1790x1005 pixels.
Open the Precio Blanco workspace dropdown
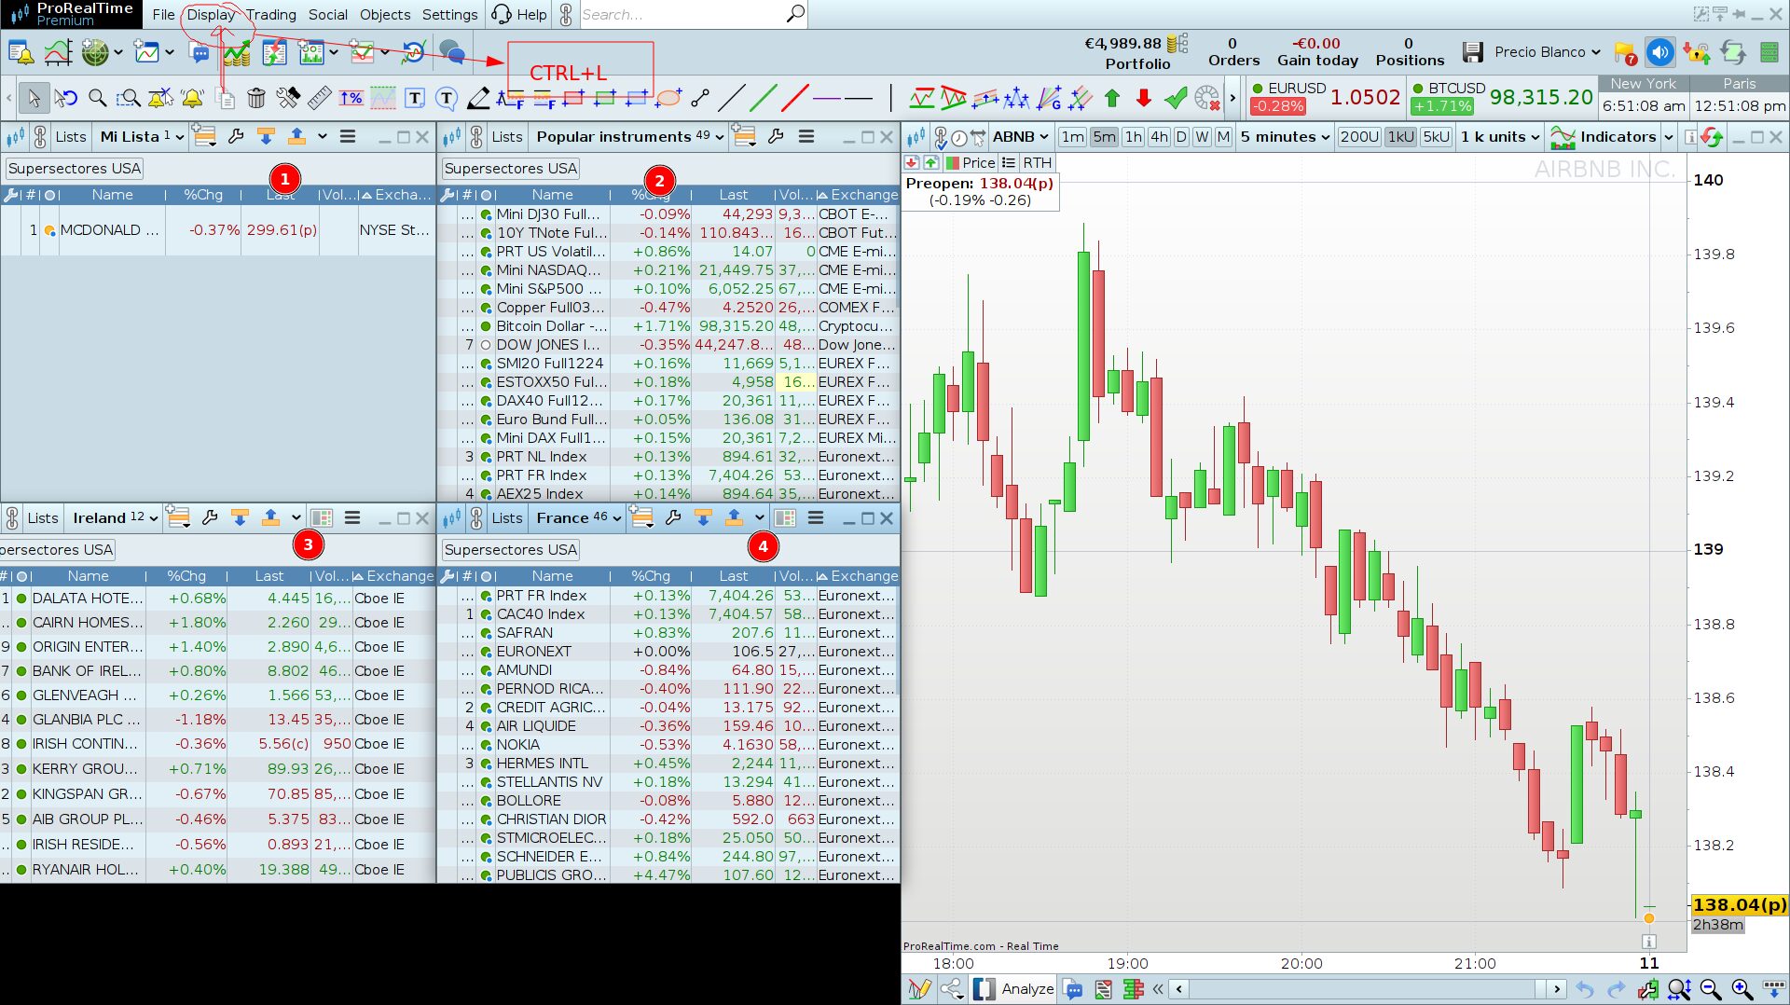click(1547, 52)
